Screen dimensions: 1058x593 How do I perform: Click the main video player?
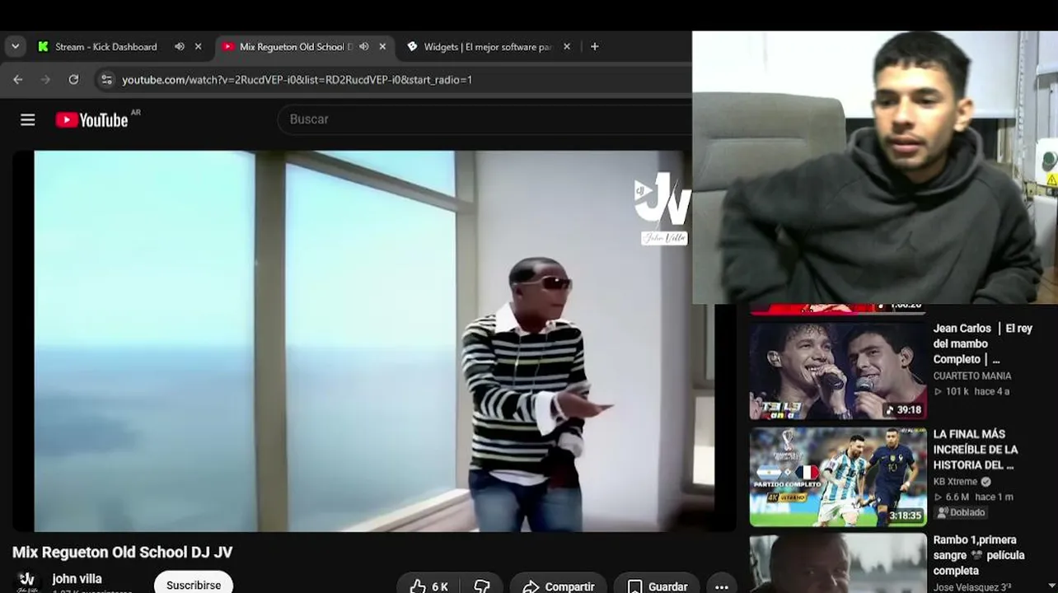pos(374,340)
